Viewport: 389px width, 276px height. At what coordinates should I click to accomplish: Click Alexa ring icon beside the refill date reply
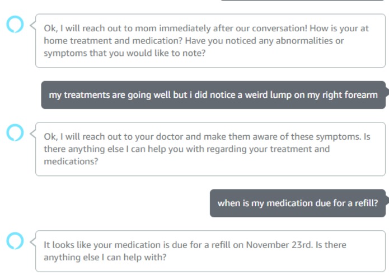coord(15,241)
